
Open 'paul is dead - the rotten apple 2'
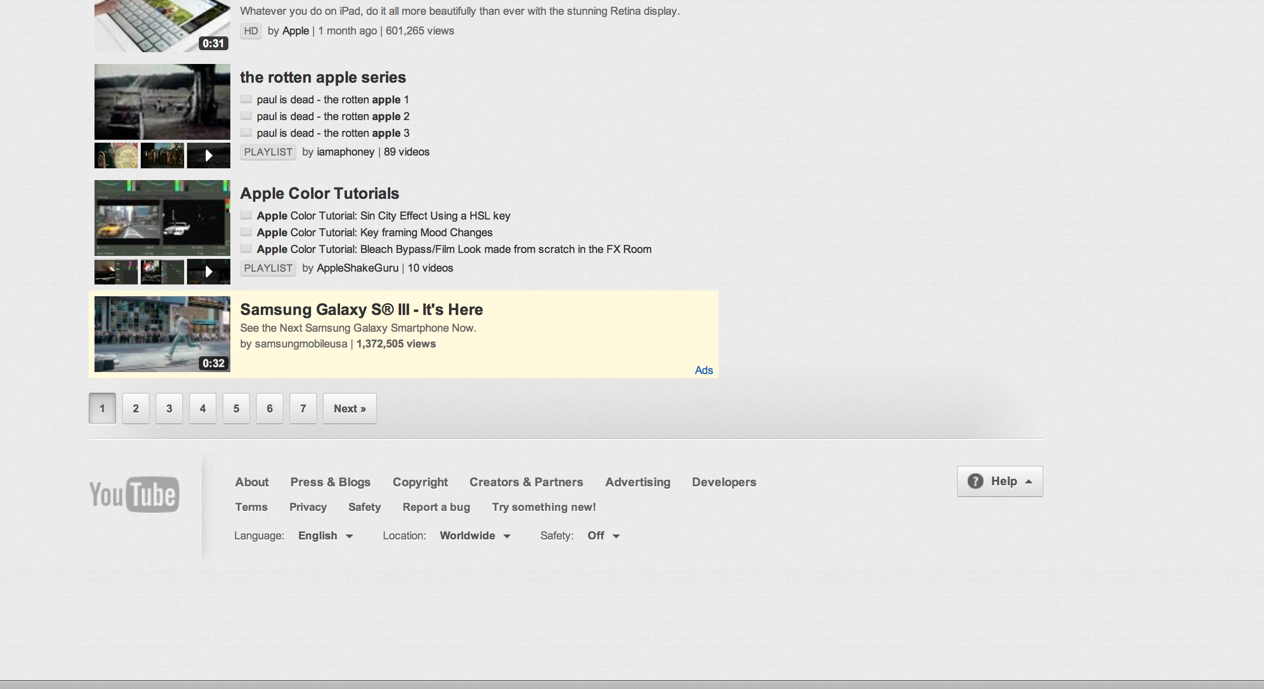coord(333,116)
